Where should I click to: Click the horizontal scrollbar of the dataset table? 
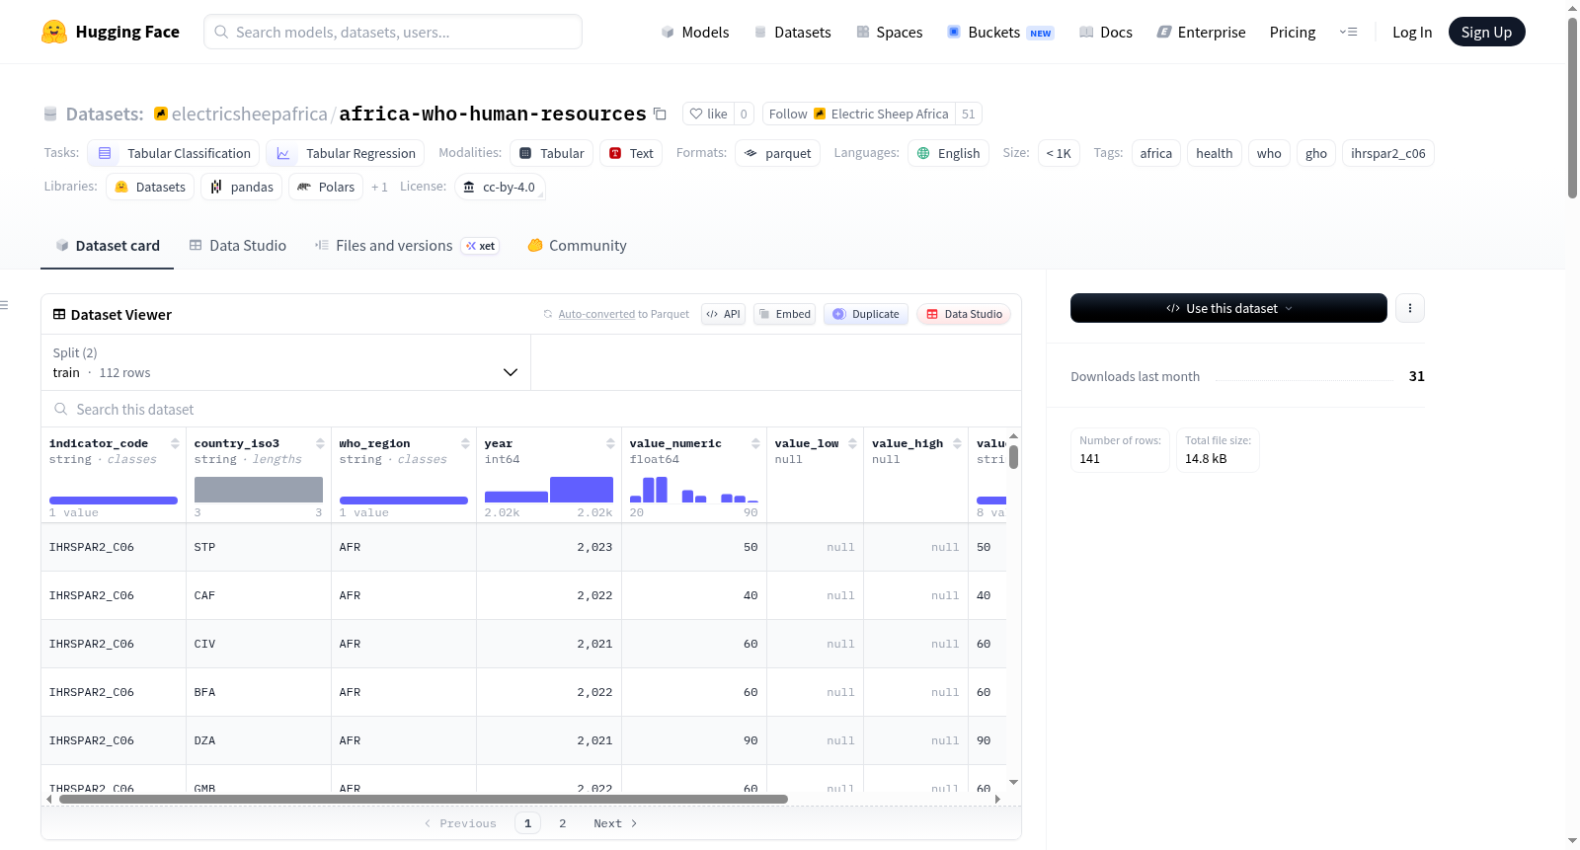[423, 799]
